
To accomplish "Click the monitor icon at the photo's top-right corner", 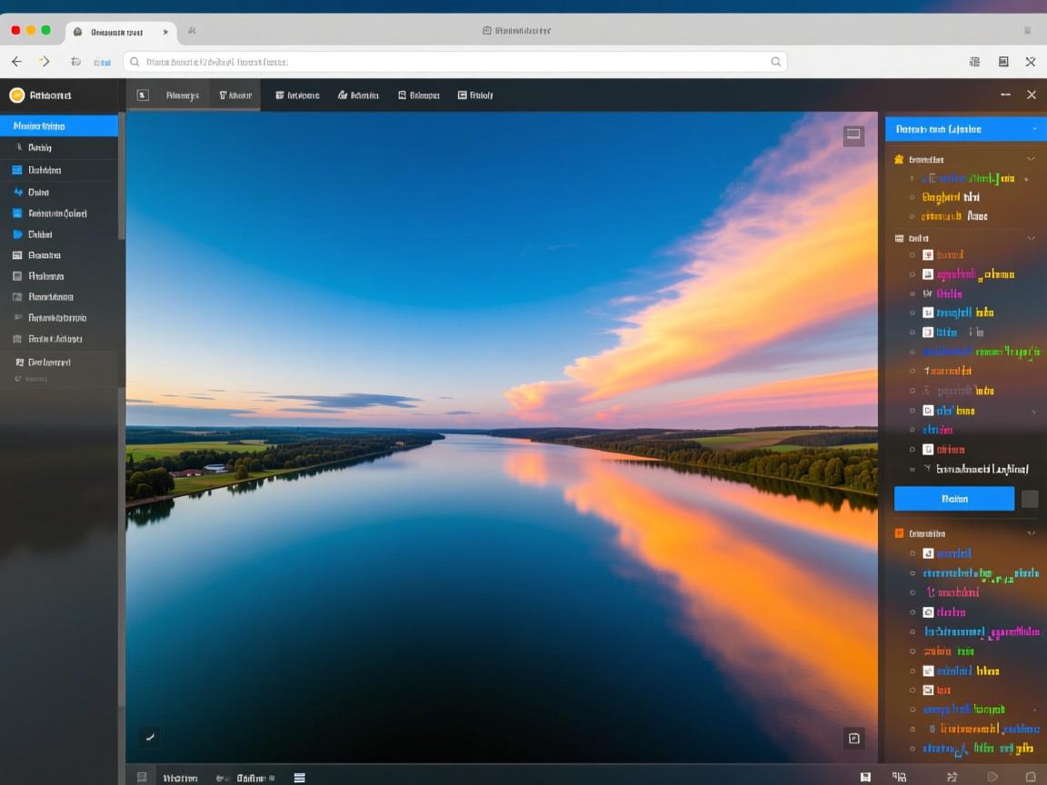I will pyautogui.click(x=853, y=135).
